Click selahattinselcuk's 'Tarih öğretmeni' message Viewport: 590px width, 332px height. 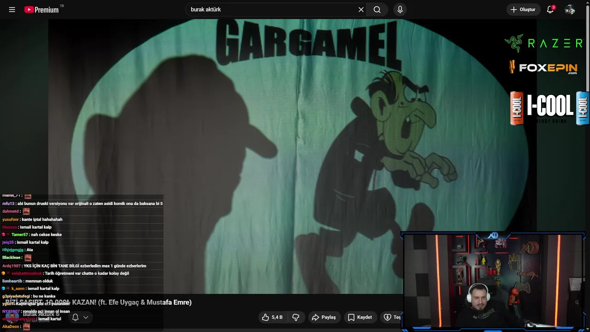[x=65, y=273]
